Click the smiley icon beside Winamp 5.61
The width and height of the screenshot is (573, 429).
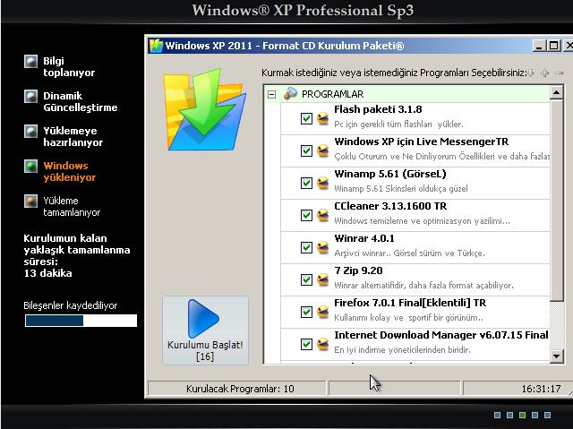(322, 183)
